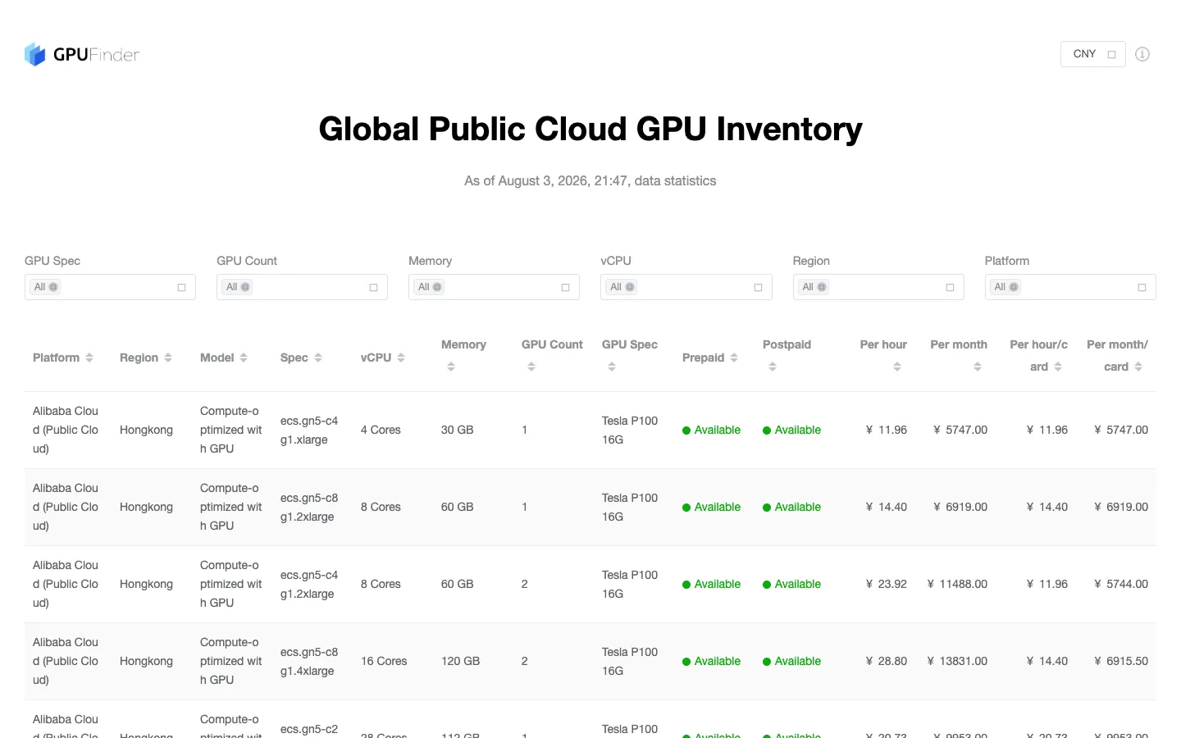Click the ¥ 28.80 hourly price
Viewport: 1181px width, 738px height.
(x=887, y=661)
